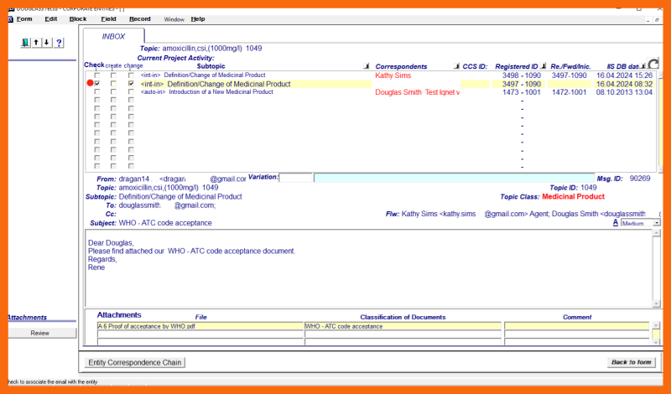Click the exit door toolbar icon

26,43
